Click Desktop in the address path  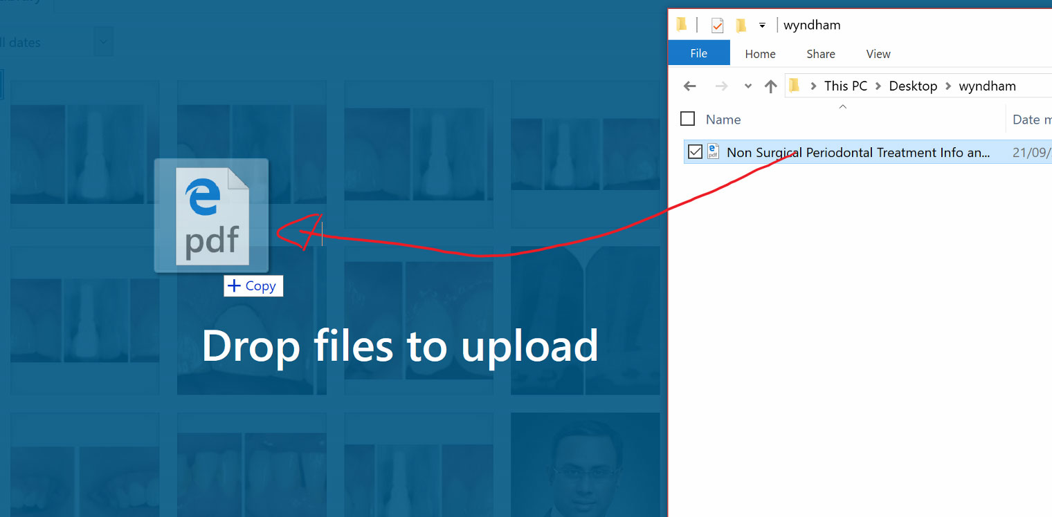[x=913, y=86]
